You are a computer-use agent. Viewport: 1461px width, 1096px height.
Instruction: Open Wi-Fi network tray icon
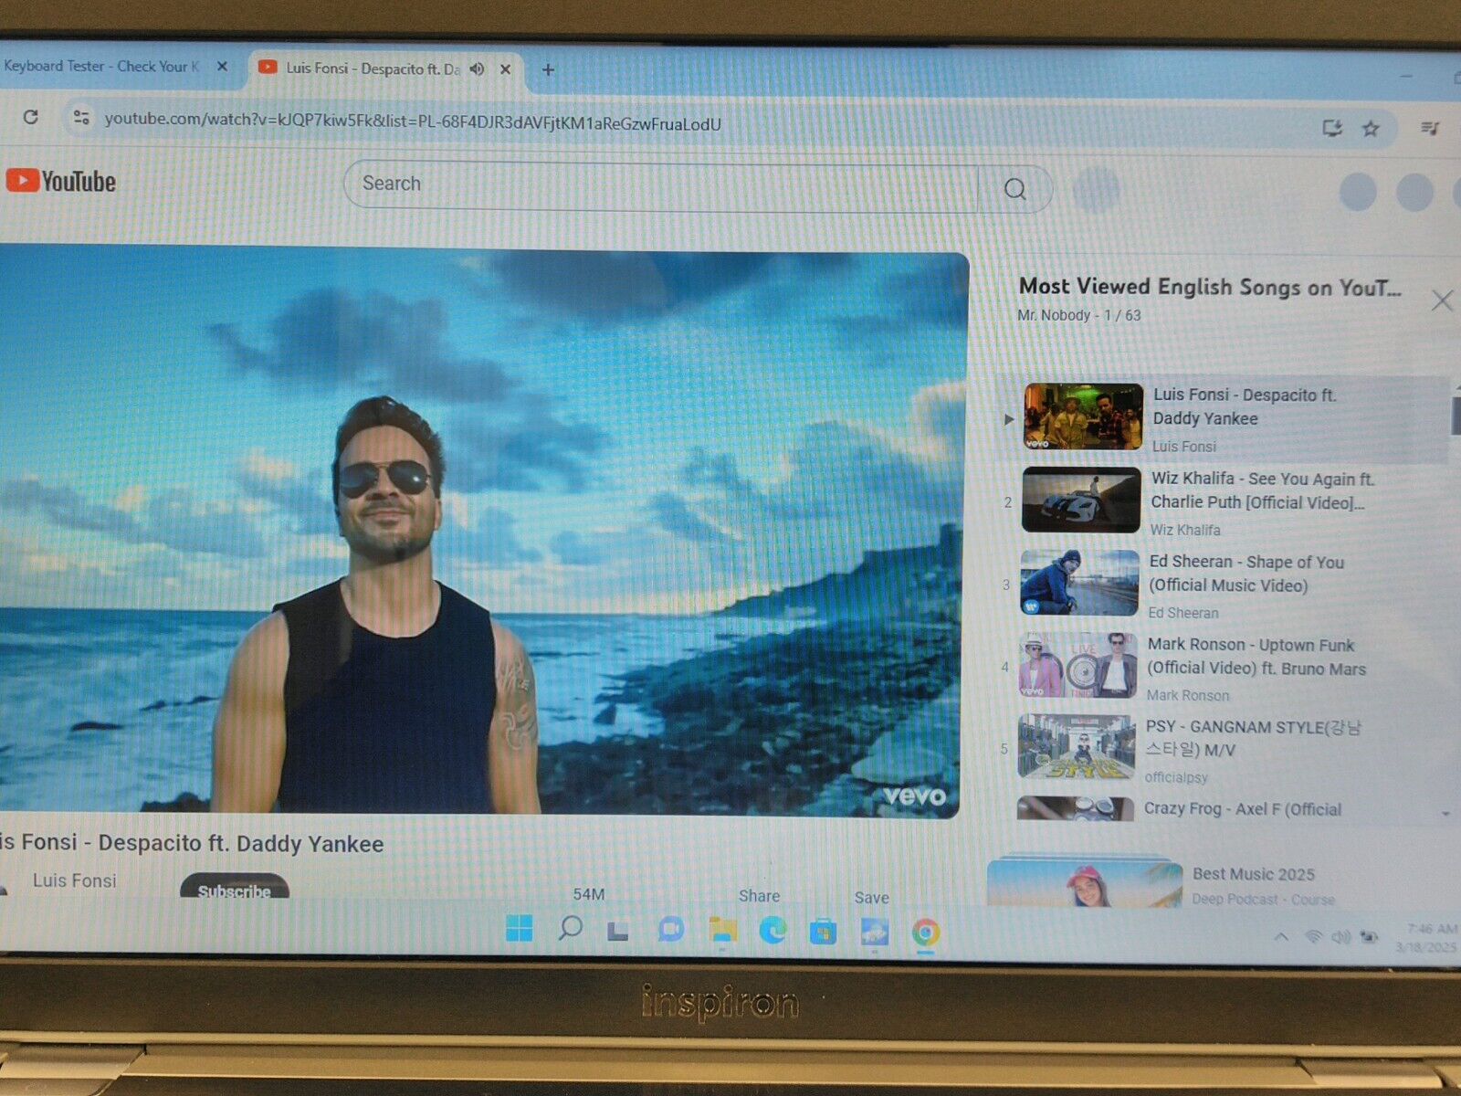[1314, 937]
